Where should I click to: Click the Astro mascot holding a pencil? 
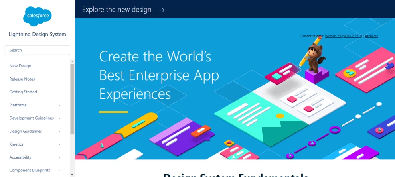[313, 55]
